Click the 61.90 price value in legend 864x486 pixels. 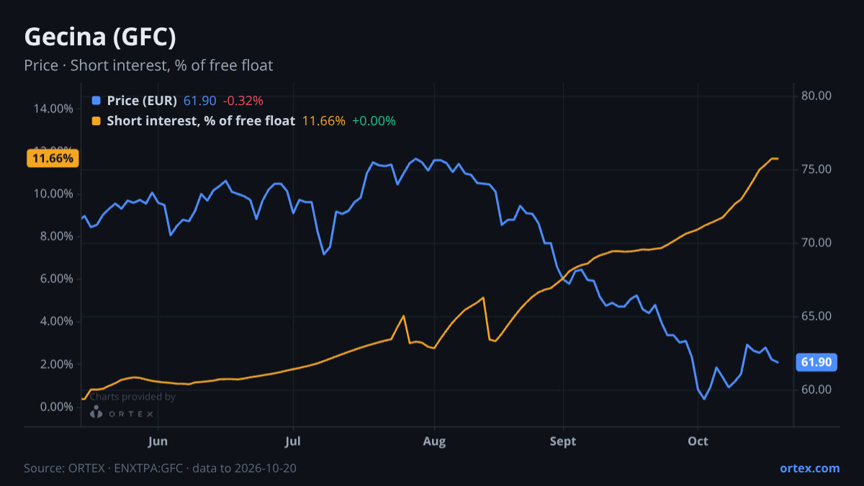(x=200, y=101)
